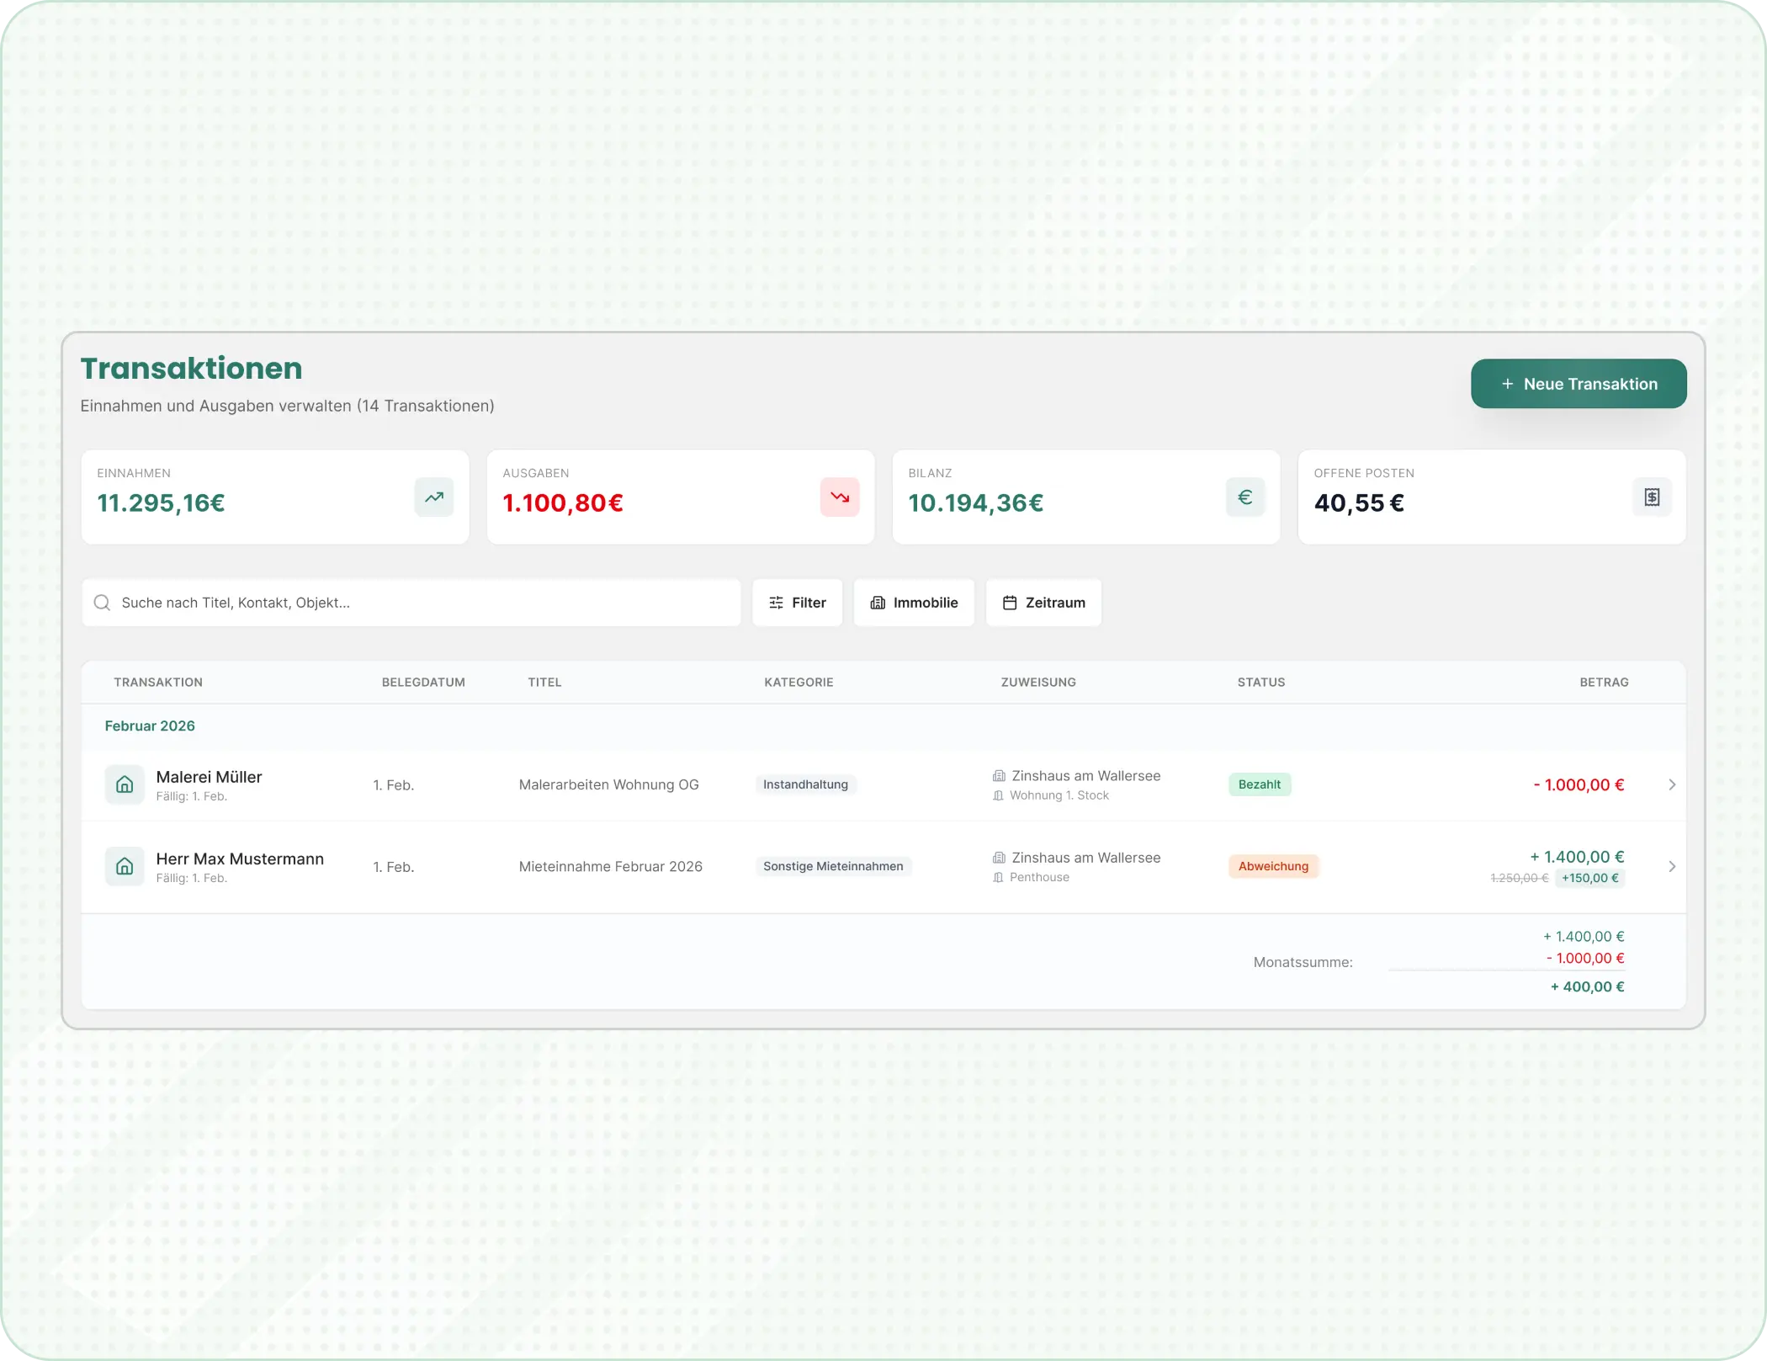Create a new transaction with Neue Transaktion
Image resolution: width=1767 pixels, height=1361 pixels.
coord(1579,384)
